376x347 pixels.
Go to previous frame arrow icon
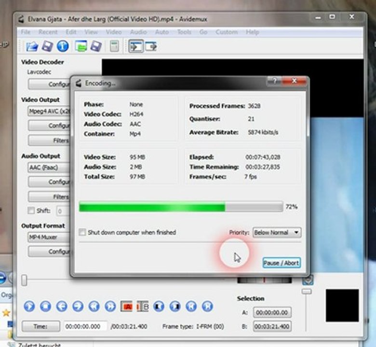tap(62, 306)
